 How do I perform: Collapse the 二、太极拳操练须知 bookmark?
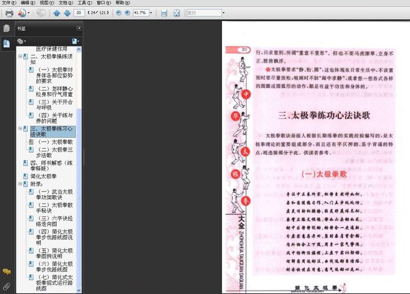(20, 56)
